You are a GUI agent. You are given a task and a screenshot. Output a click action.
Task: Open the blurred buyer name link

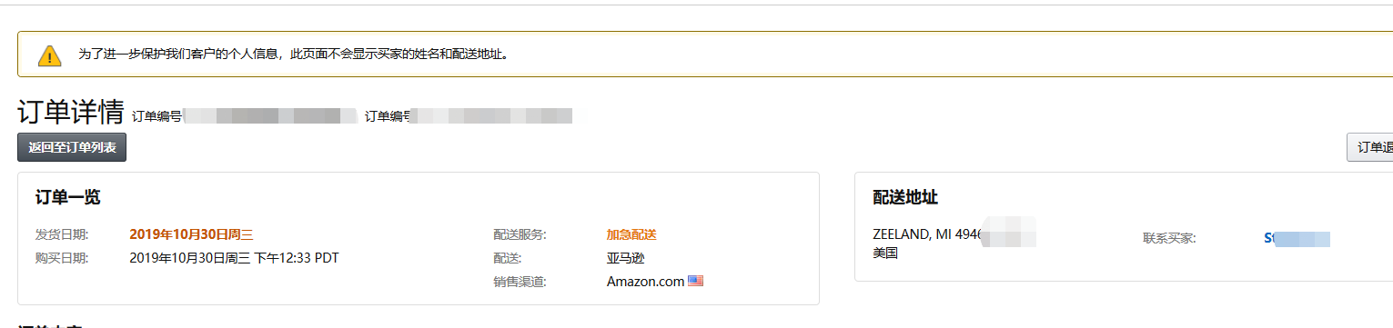1297,238
